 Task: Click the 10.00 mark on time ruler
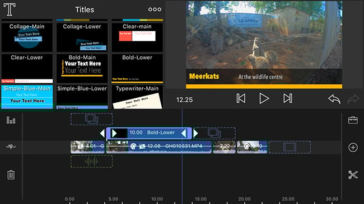click(157, 199)
